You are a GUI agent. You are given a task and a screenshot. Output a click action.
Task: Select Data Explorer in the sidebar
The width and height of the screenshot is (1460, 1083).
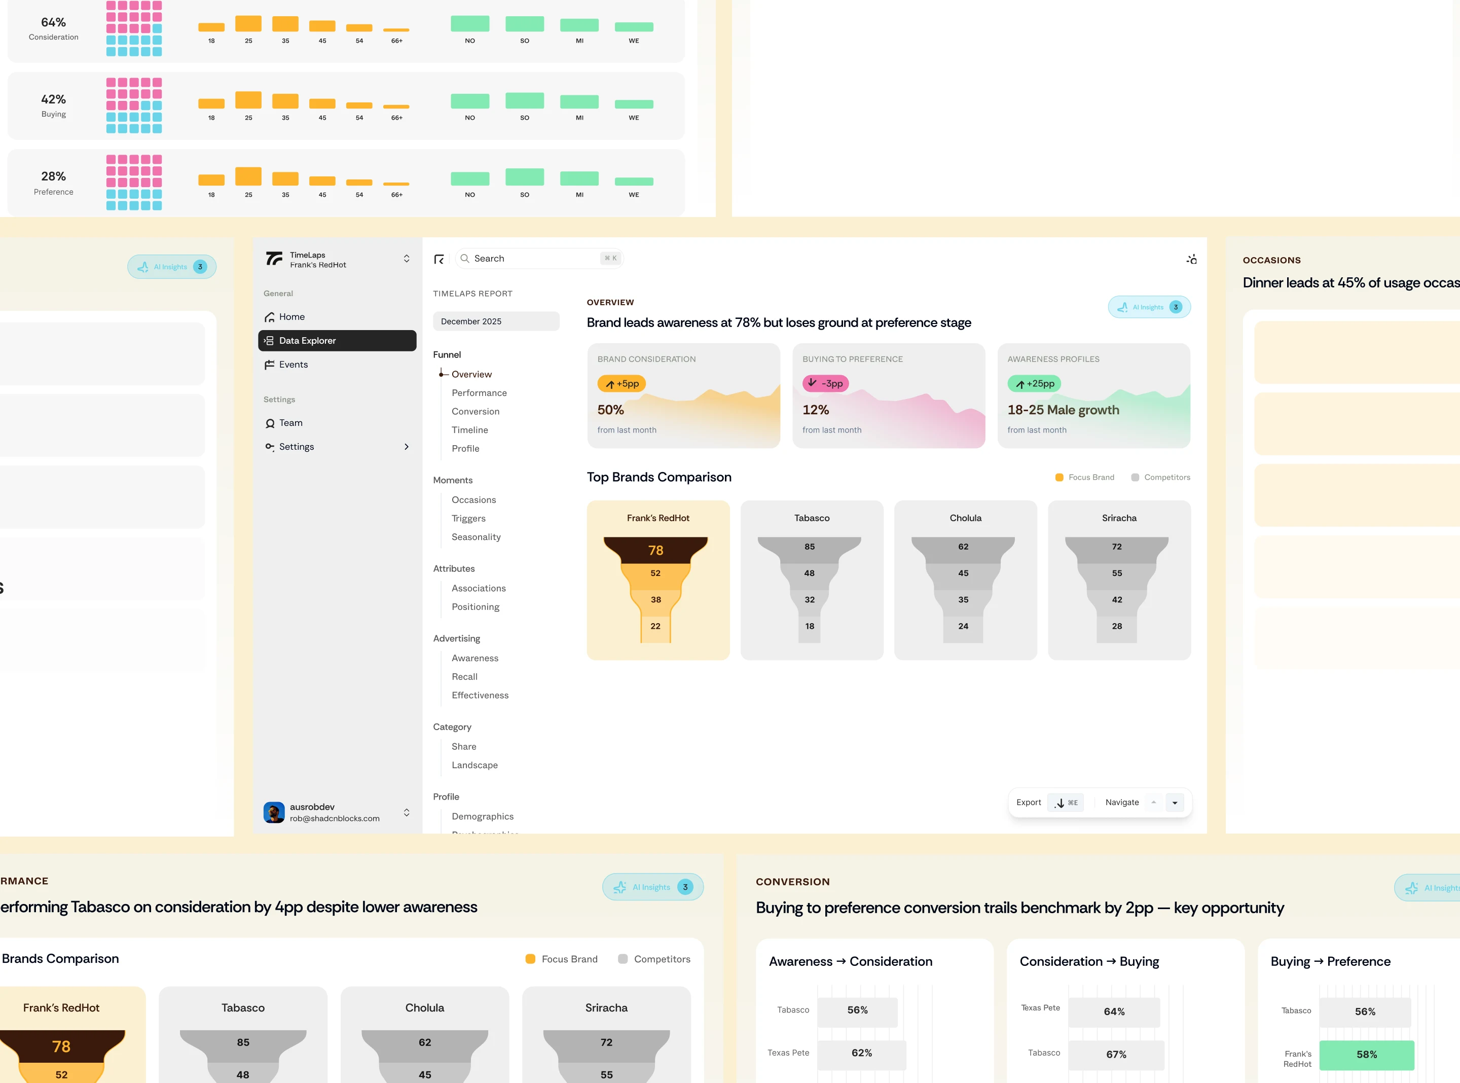pyautogui.click(x=337, y=341)
